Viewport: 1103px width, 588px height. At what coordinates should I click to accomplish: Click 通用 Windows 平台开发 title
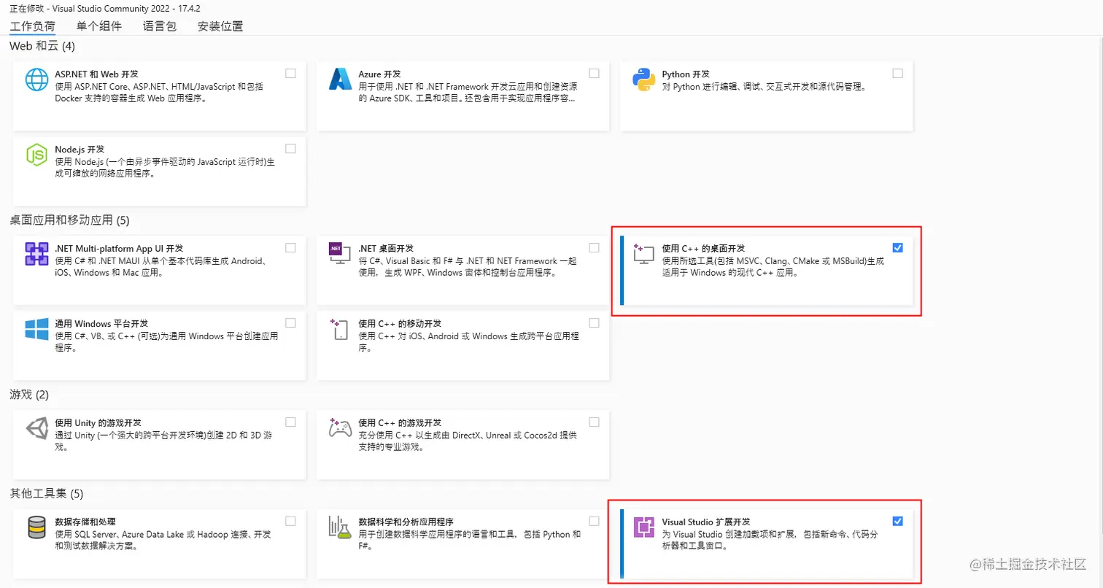click(101, 323)
